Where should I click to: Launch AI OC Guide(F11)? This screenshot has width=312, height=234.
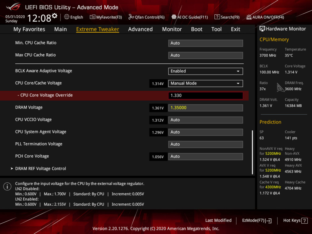point(193,17)
